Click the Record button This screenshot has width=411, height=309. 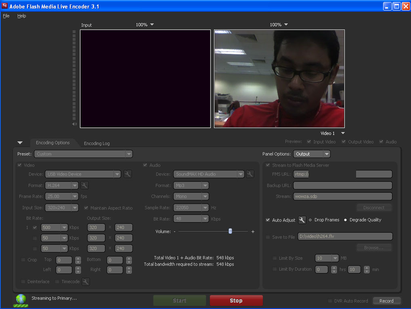[x=386, y=301]
